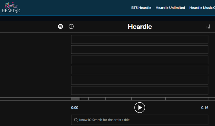Click the Heardle site logo

11,7
